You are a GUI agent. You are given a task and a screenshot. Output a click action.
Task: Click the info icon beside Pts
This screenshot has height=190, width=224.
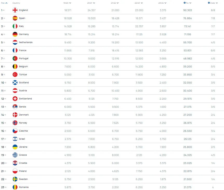(184, 3)
